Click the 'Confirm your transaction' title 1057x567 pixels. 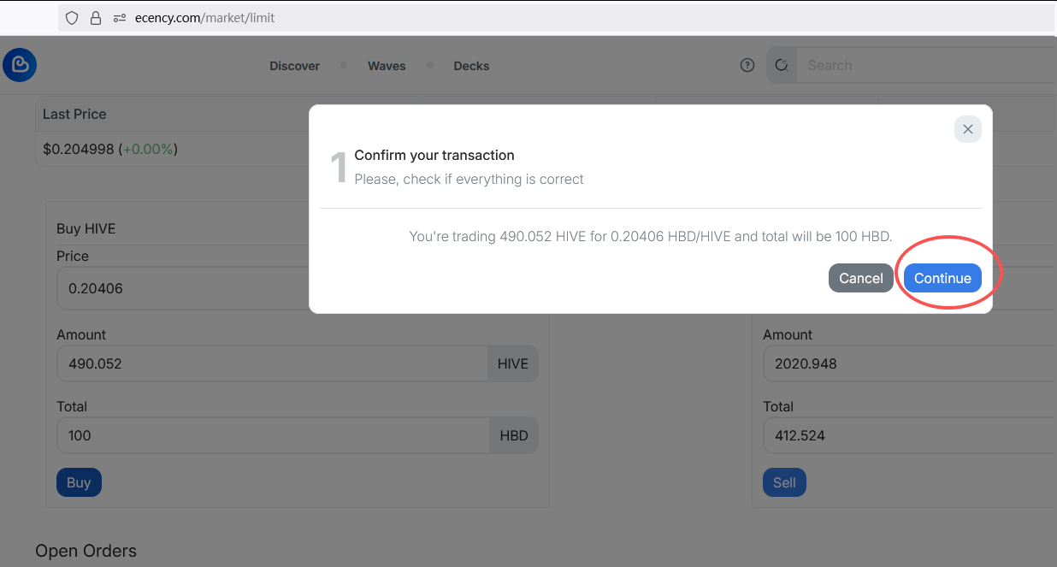click(434, 155)
